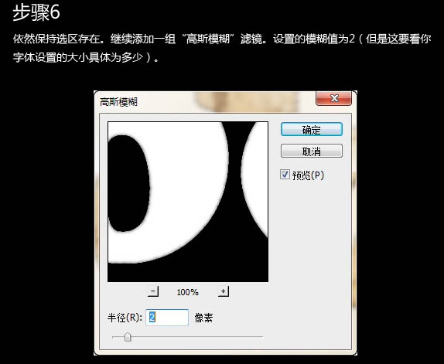Image resolution: width=444 pixels, height=364 pixels.
Task: Cancel the dialog with 取消 button
Action: point(312,151)
